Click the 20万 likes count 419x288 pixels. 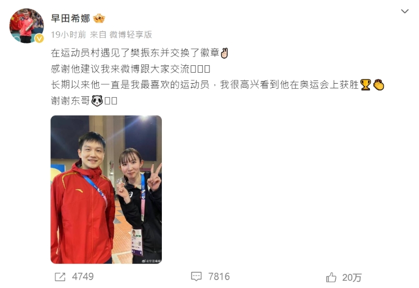pos(351,278)
